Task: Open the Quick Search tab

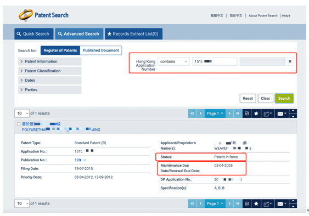Action: (x=33, y=34)
